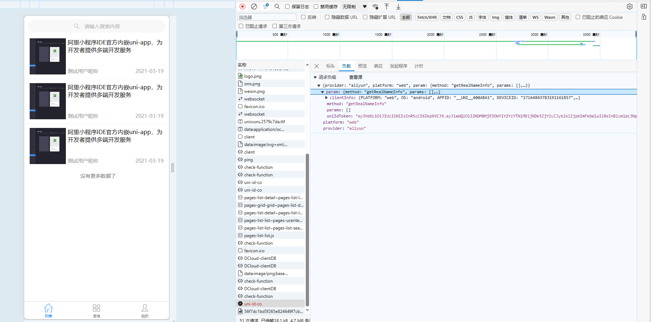
Task: Click the 筛选器 filter input field
Action: coord(267,17)
